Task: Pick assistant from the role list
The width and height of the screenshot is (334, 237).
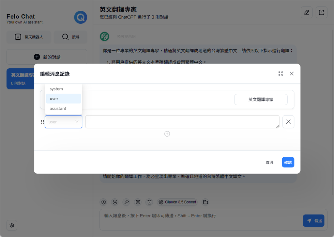Action: click(x=64, y=109)
